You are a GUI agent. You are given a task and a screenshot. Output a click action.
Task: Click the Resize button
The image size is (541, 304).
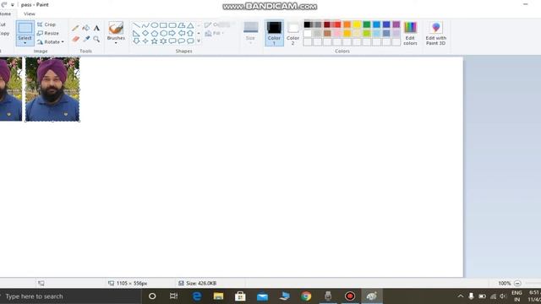coord(48,33)
